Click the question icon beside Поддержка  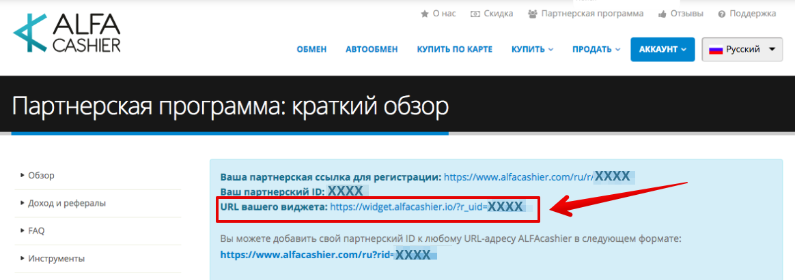click(721, 14)
